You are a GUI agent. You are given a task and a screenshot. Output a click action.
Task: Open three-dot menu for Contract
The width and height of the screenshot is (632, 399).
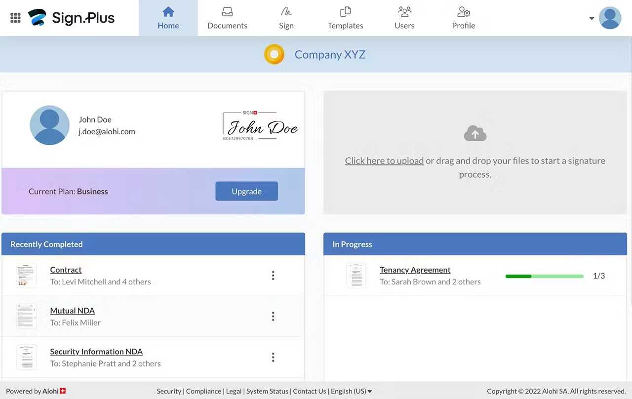click(x=273, y=276)
